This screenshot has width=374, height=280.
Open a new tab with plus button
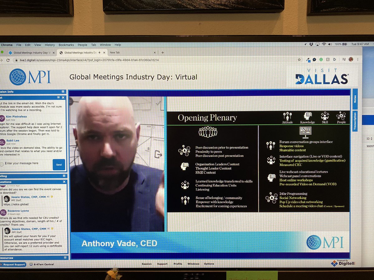(x=162, y=53)
